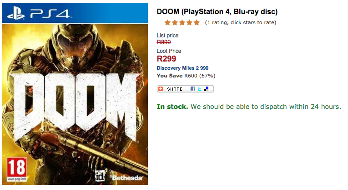Share on Facebook via share bar icon

(193, 89)
